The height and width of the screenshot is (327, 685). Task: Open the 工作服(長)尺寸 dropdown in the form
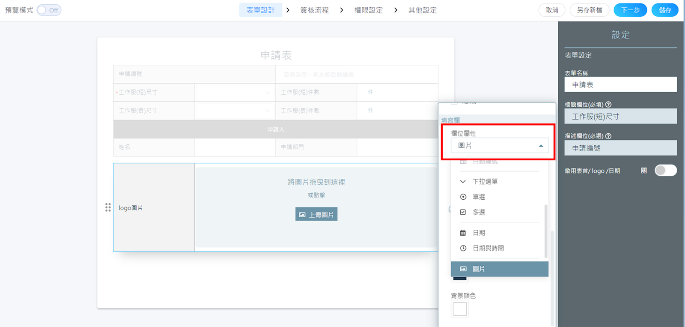point(235,111)
